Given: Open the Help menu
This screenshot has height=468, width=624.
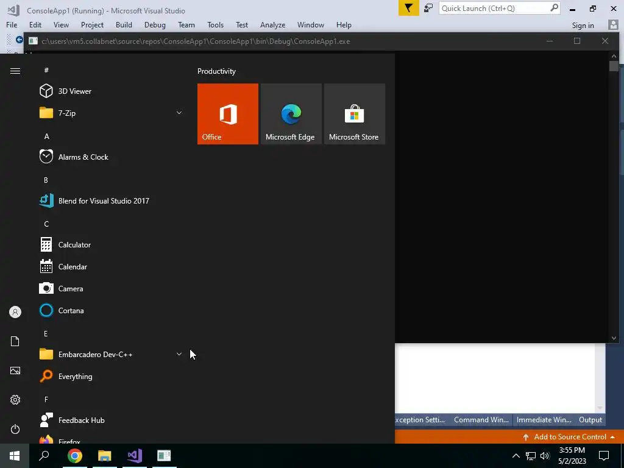Looking at the screenshot, I should point(344,24).
